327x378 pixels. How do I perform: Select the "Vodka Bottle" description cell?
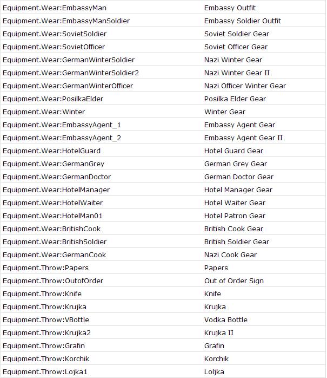pyautogui.click(x=226, y=320)
